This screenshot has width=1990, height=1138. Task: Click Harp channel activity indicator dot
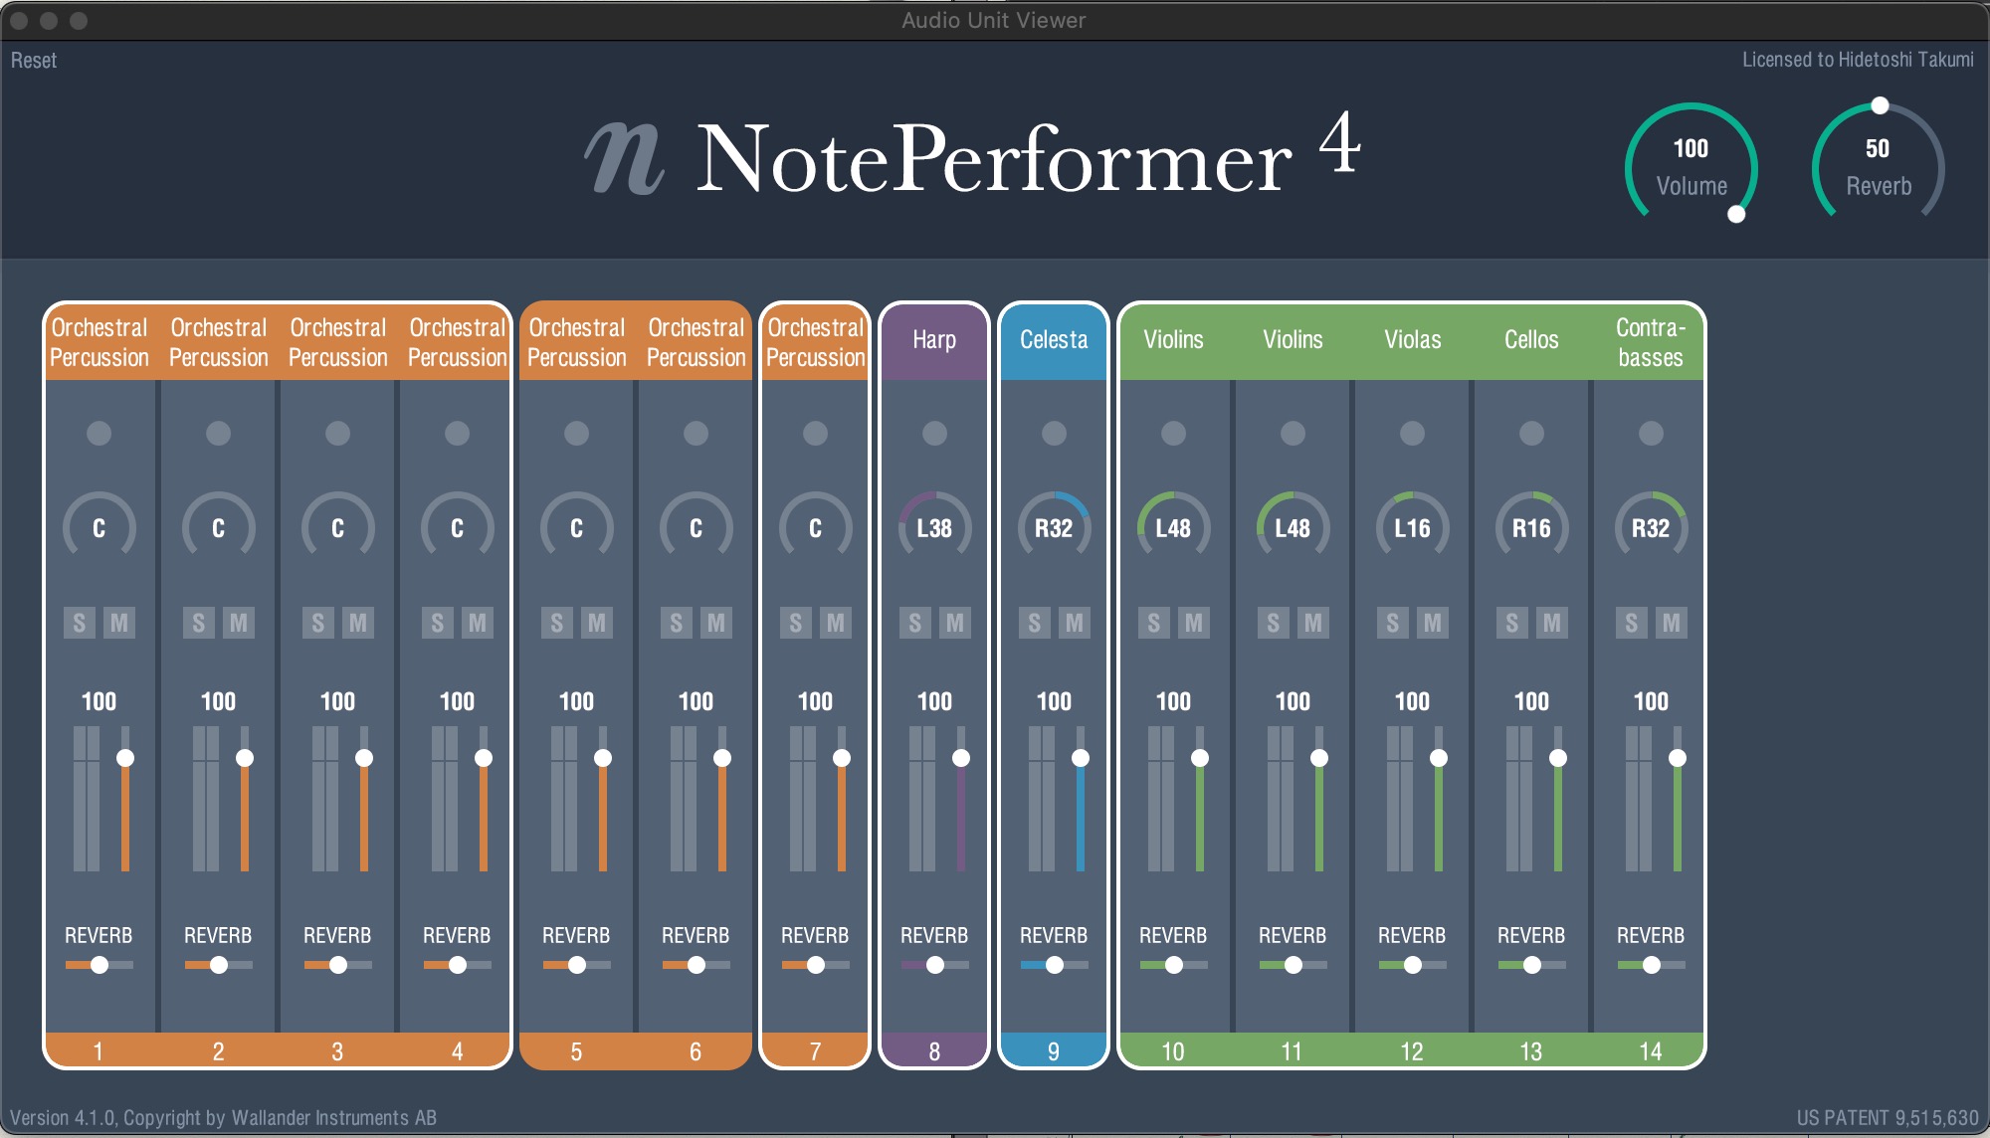click(x=934, y=433)
